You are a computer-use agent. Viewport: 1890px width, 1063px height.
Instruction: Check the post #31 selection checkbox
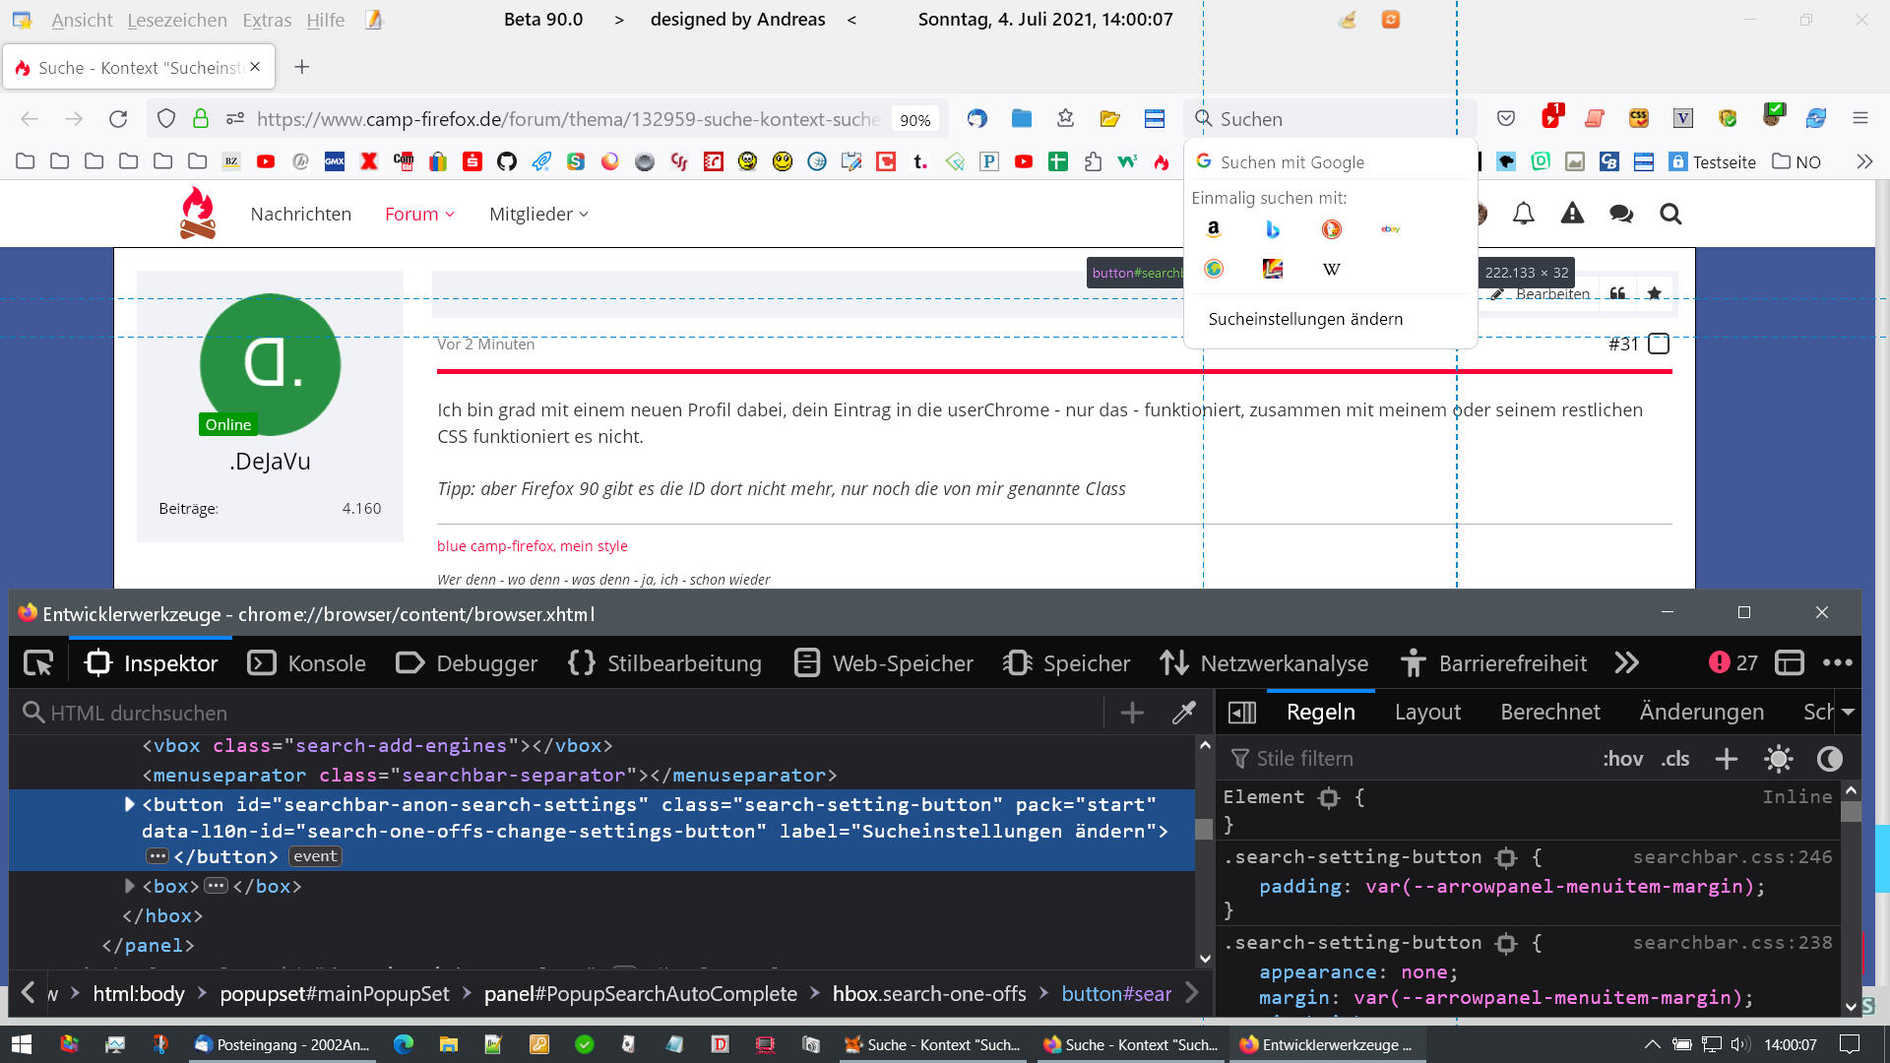pos(1659,344)
